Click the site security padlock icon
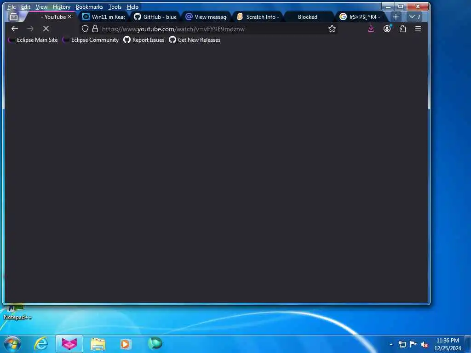The width and height of the screenshot is (471, 353). tap(95, 29)
